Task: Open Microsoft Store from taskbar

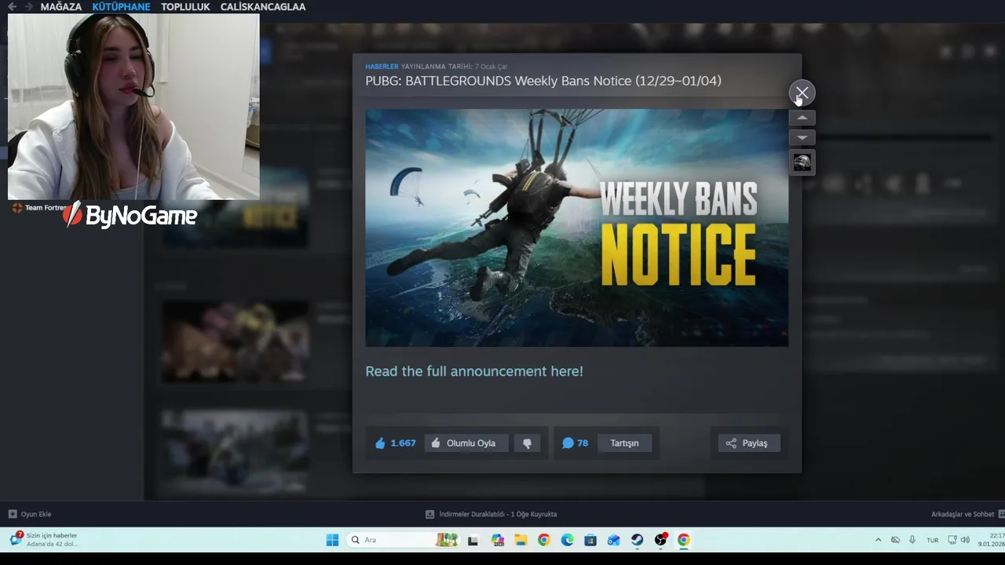Action: (590, 540)
